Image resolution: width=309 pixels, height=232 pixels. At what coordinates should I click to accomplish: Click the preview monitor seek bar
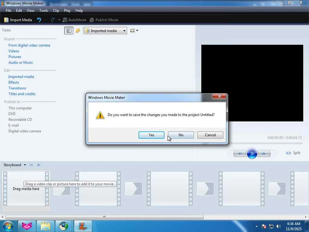(265, 143)
